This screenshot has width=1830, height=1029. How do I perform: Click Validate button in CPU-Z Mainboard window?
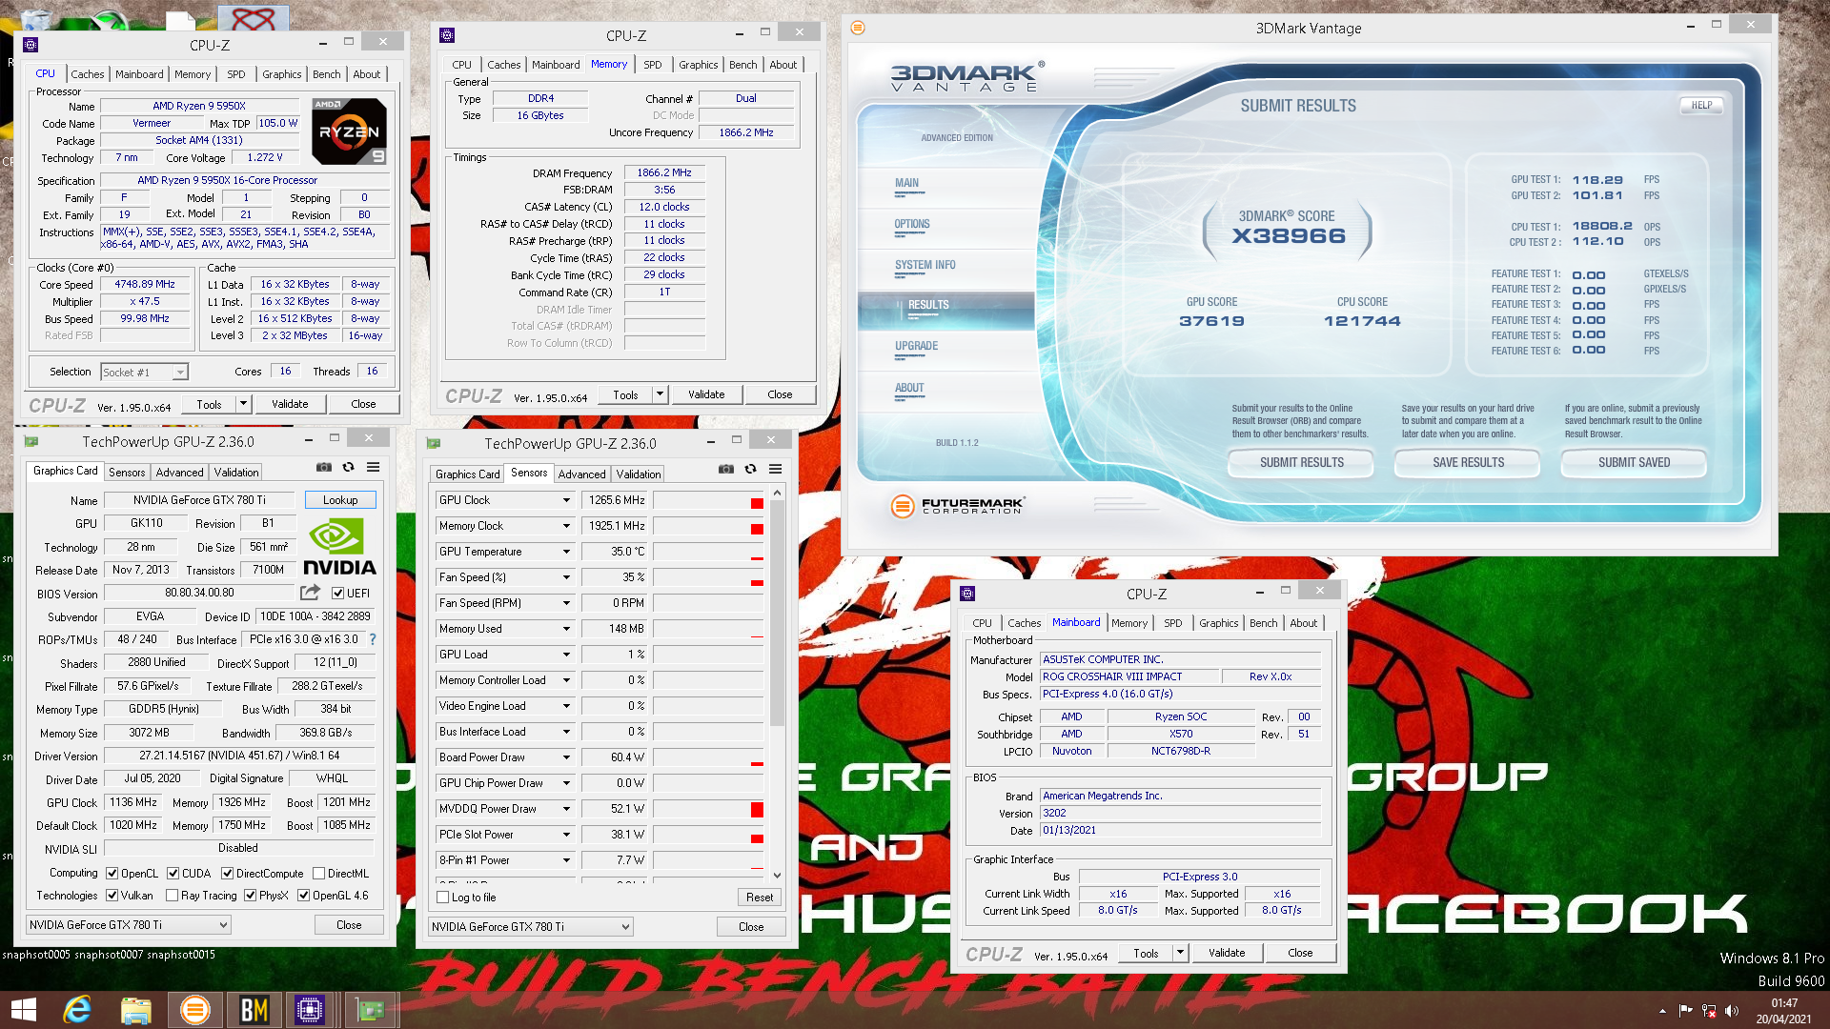pyautogui.click(x=1227, y=953)
